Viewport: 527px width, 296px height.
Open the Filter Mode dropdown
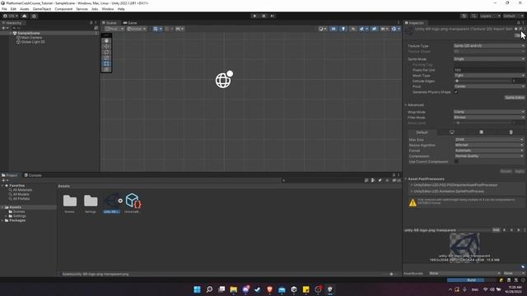coord(488,118)
